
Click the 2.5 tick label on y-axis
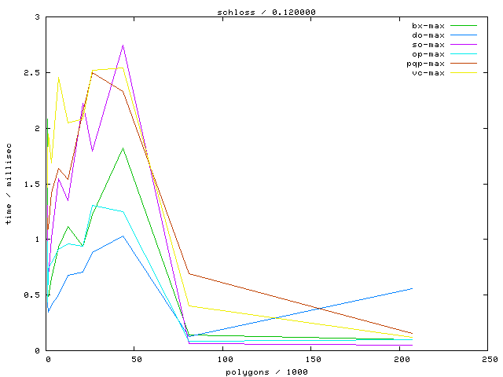[x=31, y=73]
